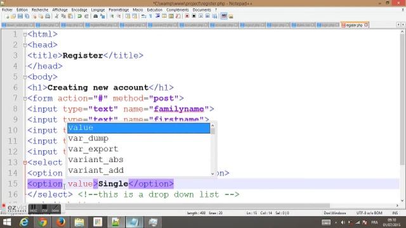Start macro recording with red dot
This screenshot has width=406, height=228.
coord(187,16)
